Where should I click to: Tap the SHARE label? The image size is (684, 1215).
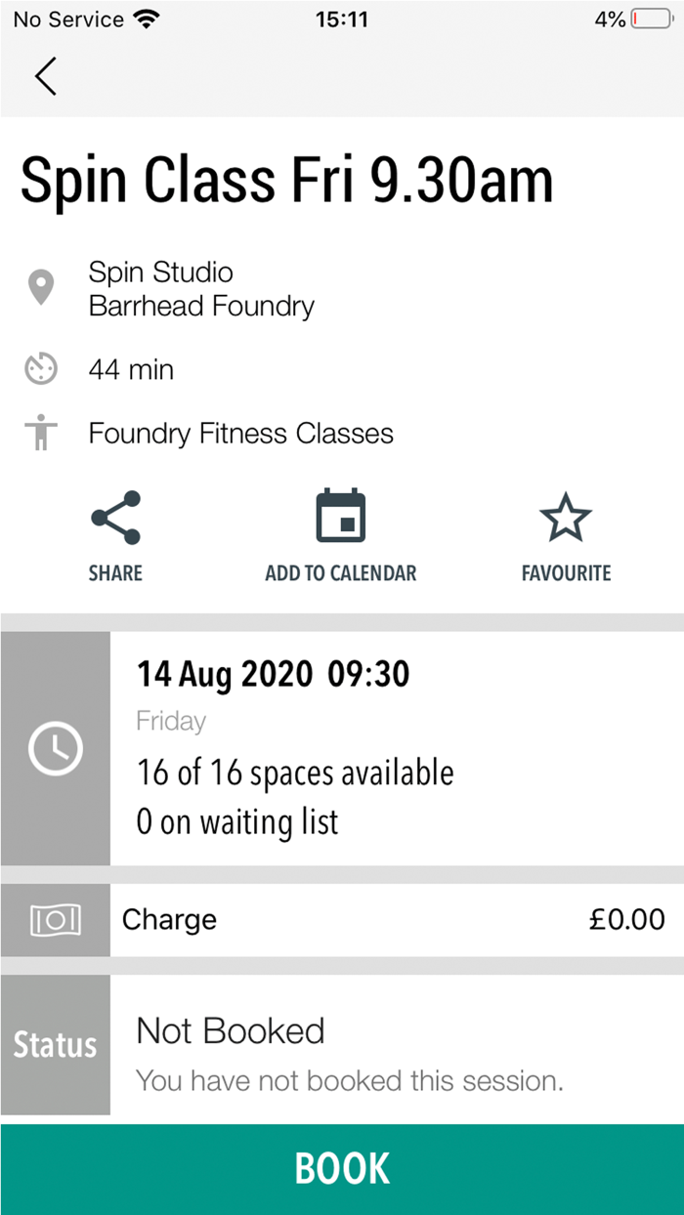[x=115, y=573]
